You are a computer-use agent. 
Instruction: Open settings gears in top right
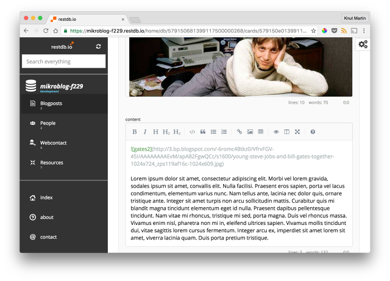point(363,44)
